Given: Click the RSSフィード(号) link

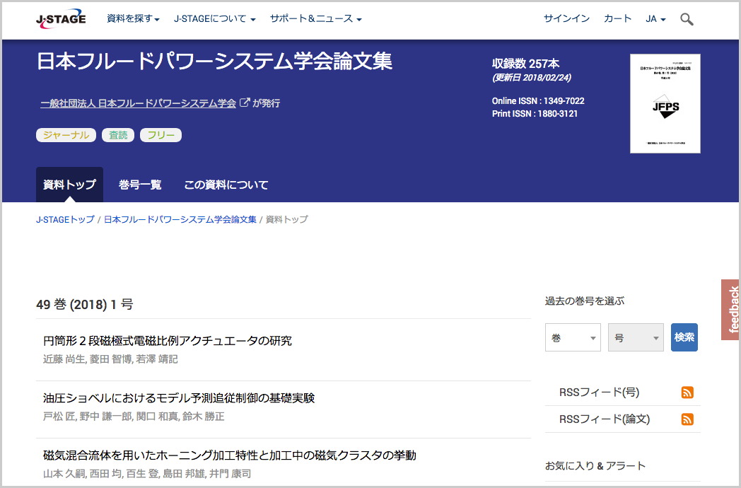Looking at the screenshot, I should pyautogui.click(x=599, y=393).
